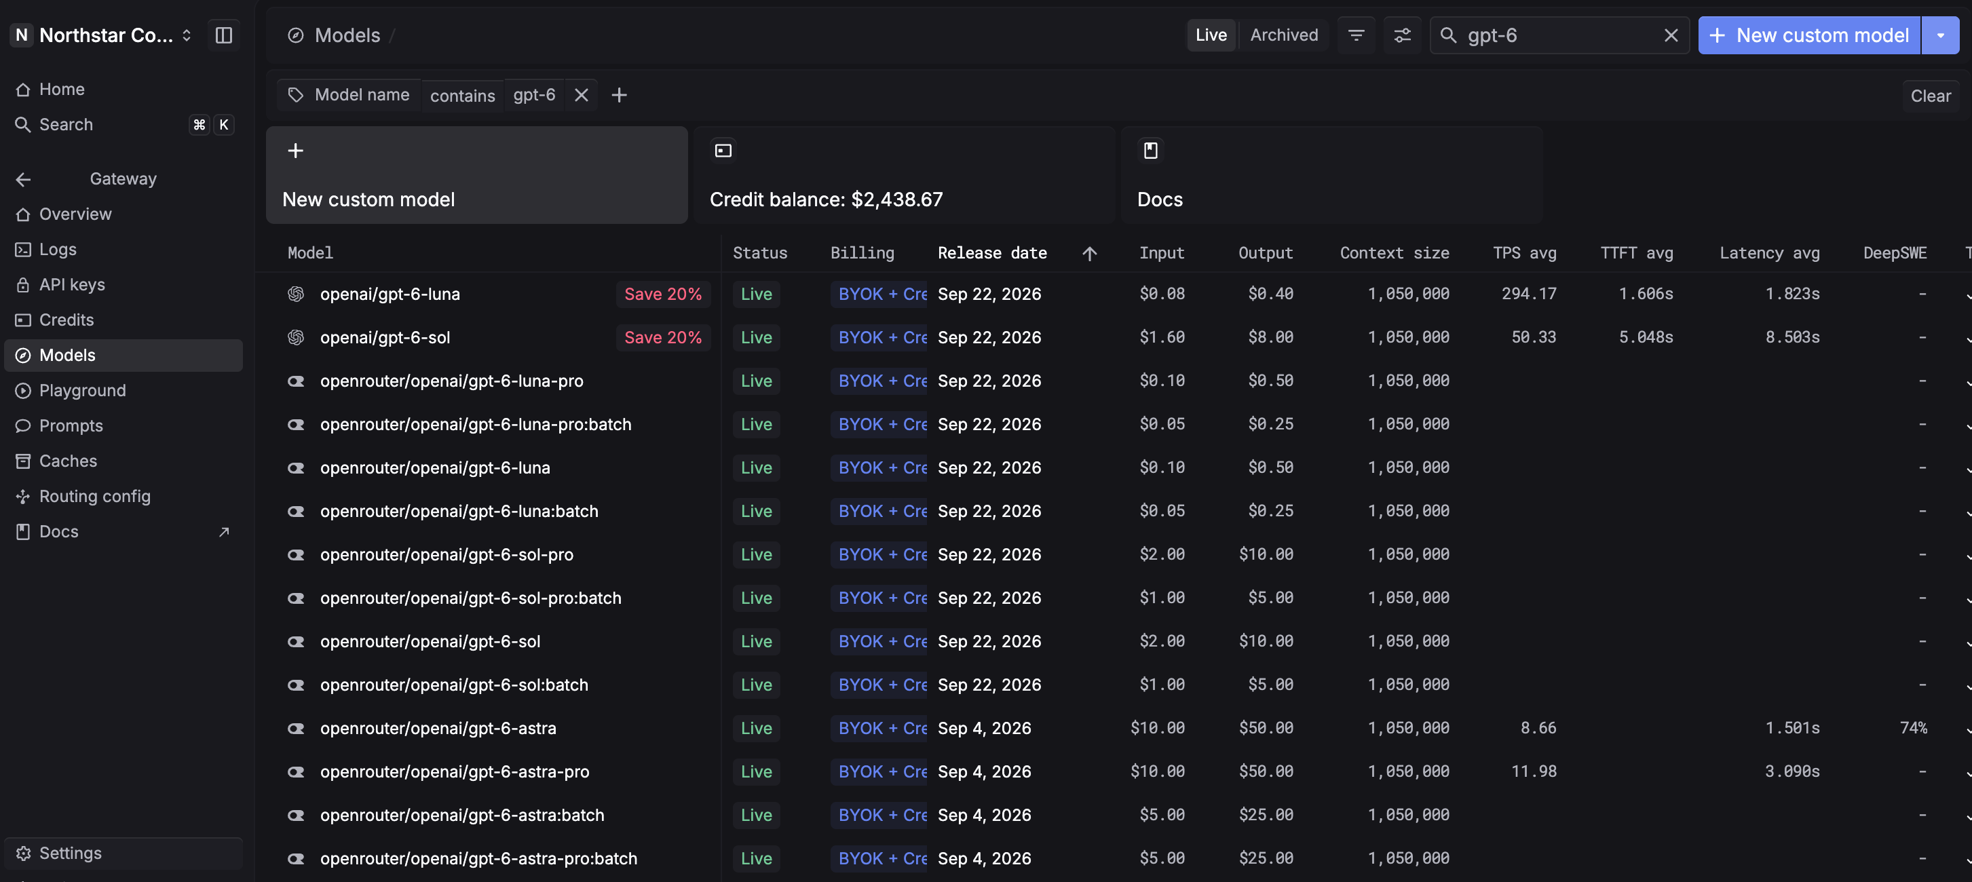Sort by the TPS avg column header

click(1524, 254)
